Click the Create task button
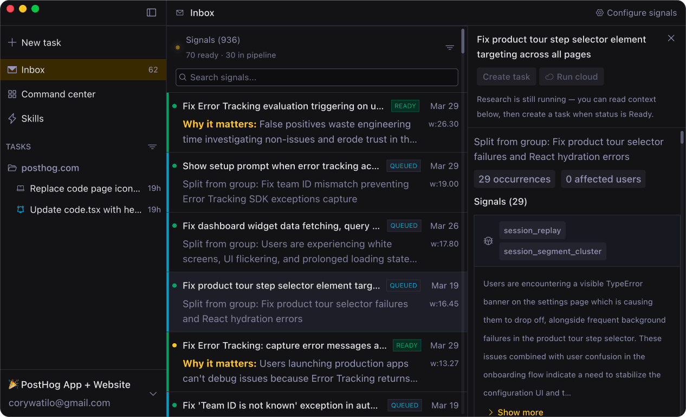 (506, 76)
